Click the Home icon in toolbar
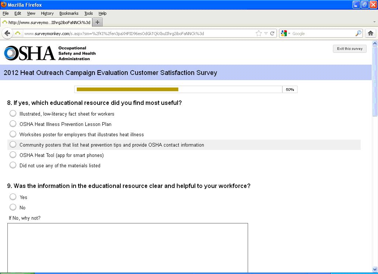Screen dimensions: 378x274 (x=371, y=33)
